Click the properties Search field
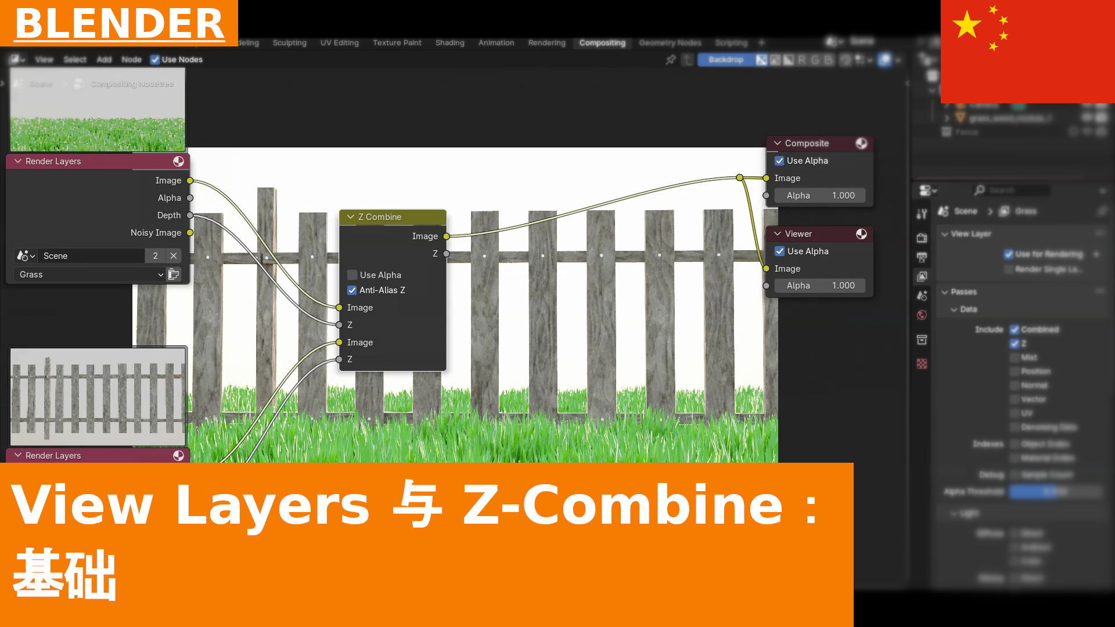The width and height of the screenshot is (1115, 627). [x=1012, y=190]
